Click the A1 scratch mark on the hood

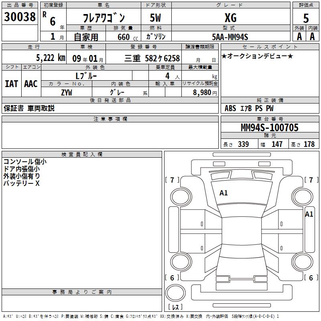coord(223,193)
